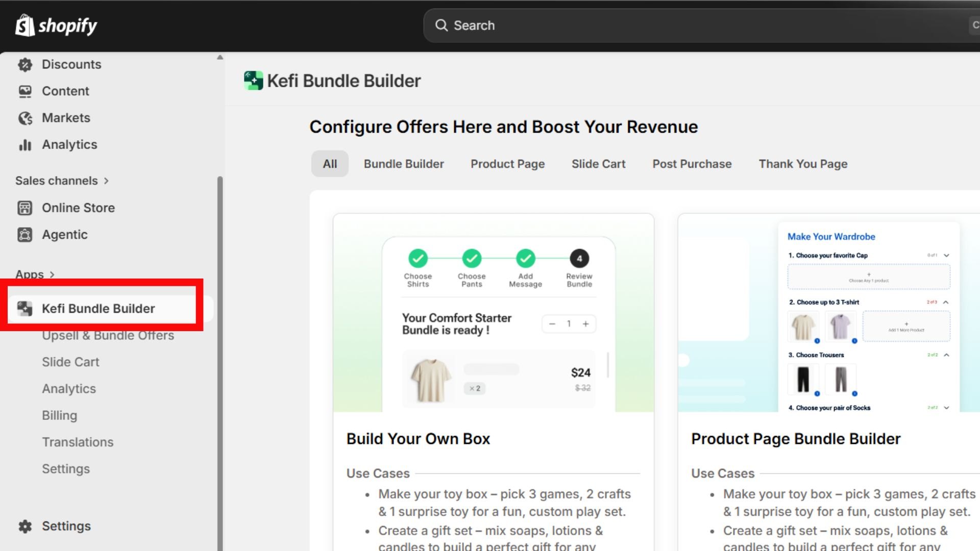Switch to the Thank You Page tab
The width and height of the screenshot is (980, 551).
click(x=803, y=164)
